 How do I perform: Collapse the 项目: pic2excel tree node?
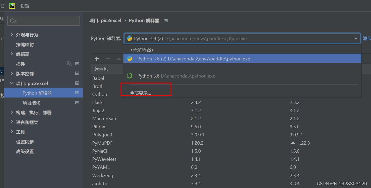coord(12,83)
